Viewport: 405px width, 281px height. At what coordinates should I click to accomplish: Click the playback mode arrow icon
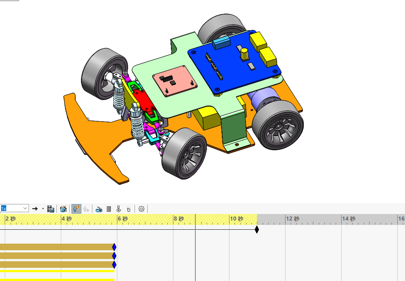click(35, 209)
